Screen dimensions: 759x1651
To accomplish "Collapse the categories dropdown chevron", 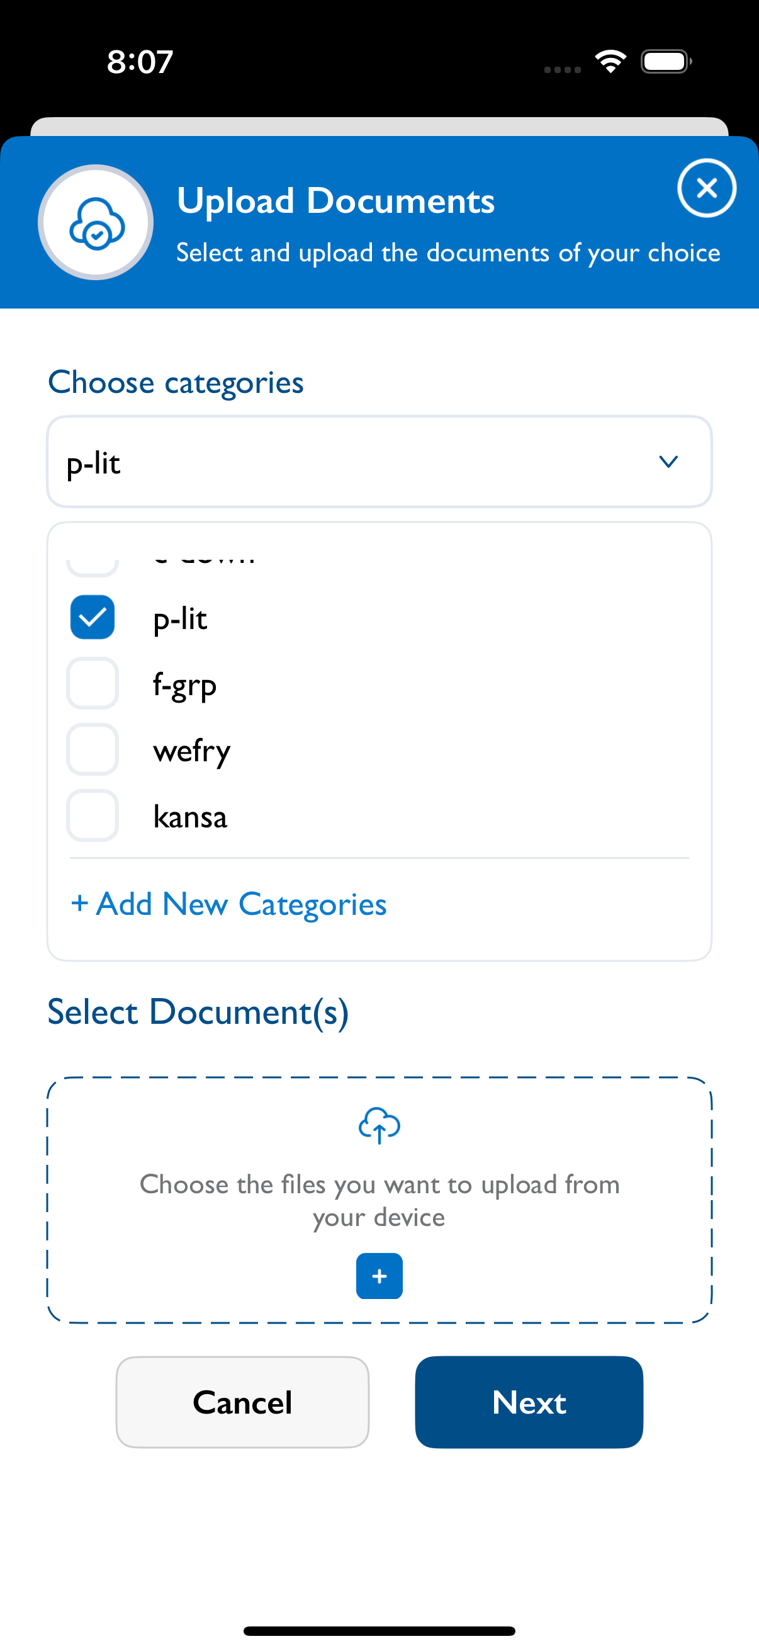I will coord(668,462).
